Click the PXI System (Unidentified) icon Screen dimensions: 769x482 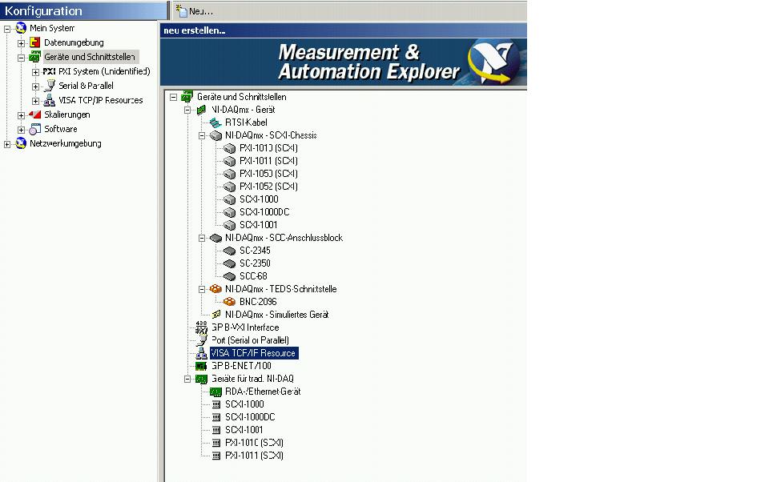pyautogui.click(x=49, y=71)
